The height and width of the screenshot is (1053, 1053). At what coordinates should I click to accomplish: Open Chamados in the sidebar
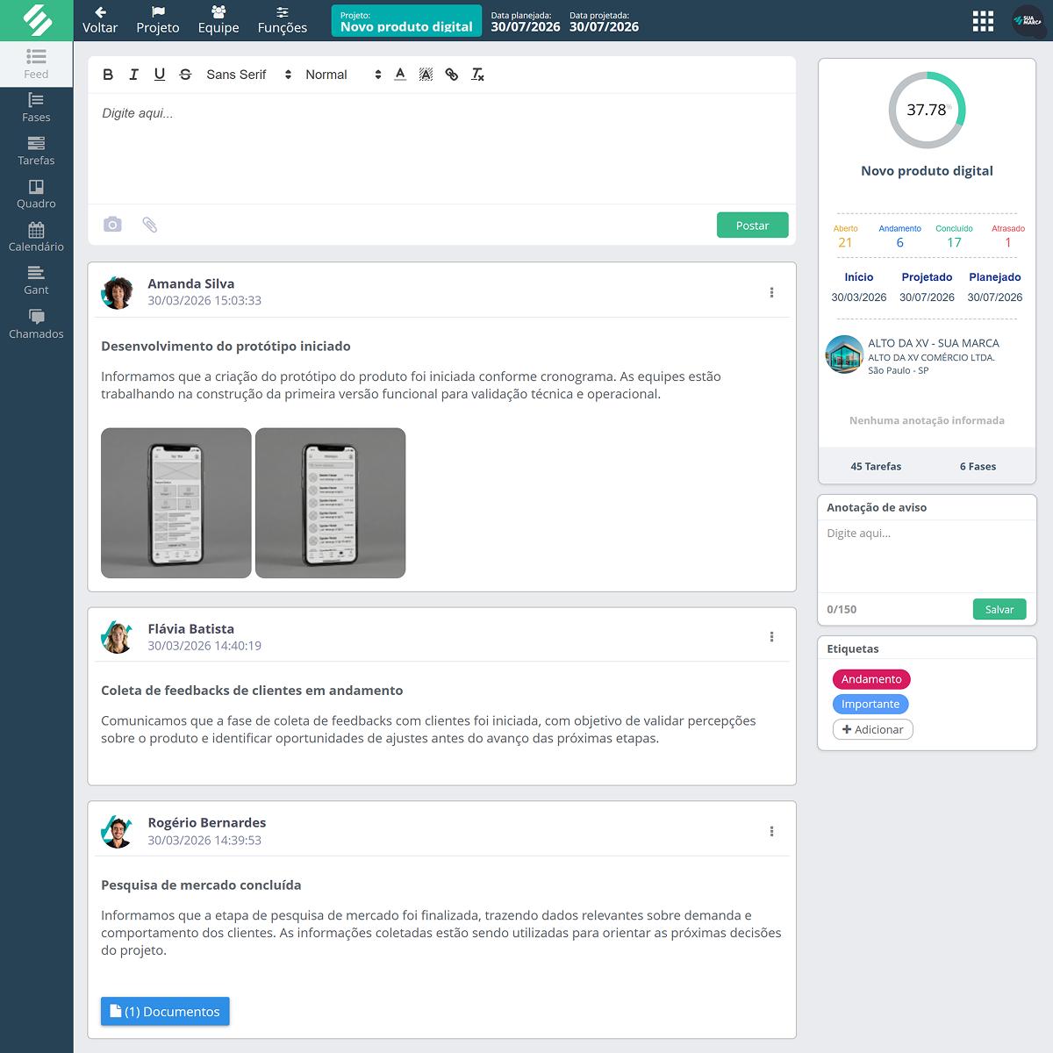pos(36,324)
